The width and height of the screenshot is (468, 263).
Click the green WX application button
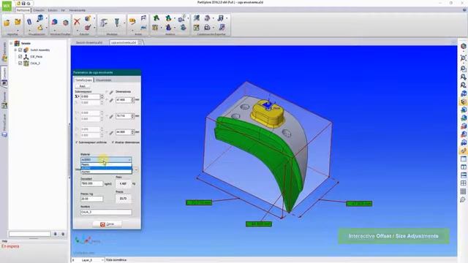(x=7, y=6)
